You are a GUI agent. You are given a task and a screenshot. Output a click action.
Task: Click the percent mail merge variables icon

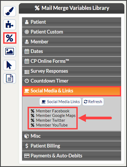pyautogui.click(x=10, y=38)
